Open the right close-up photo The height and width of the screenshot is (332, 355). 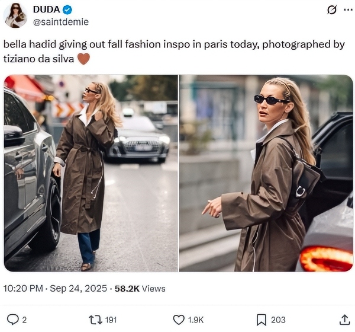tap(266, 173)
